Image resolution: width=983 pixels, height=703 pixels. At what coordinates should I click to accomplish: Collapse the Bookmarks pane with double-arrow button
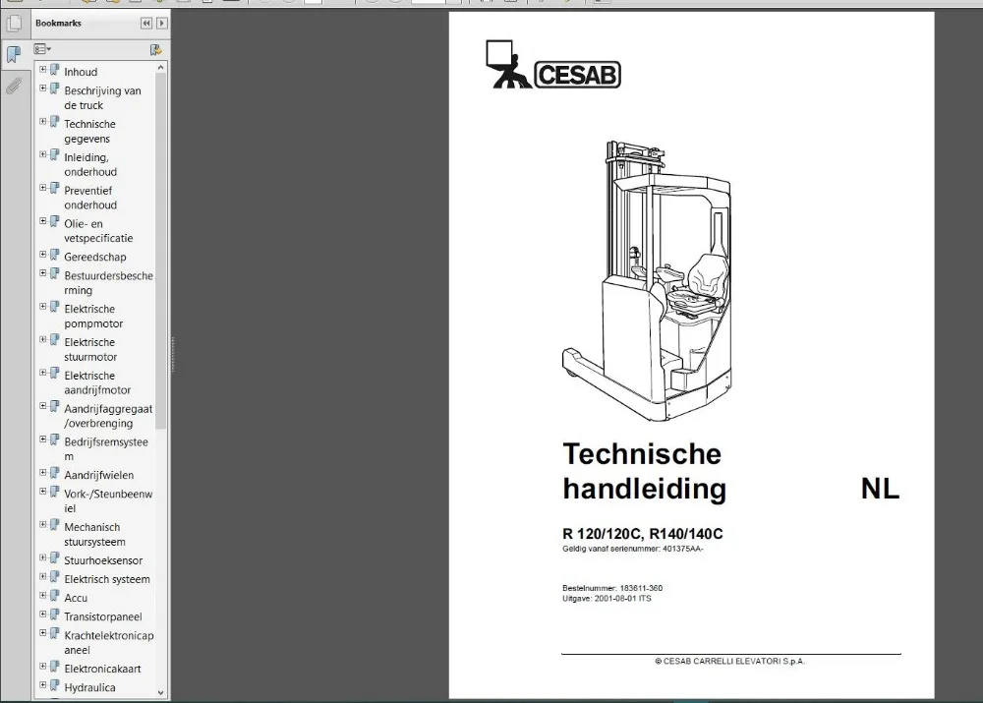pos(146,24)
